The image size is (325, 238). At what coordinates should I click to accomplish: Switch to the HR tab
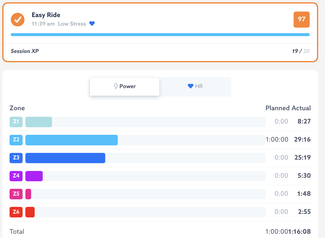click(x=195, y=87)
